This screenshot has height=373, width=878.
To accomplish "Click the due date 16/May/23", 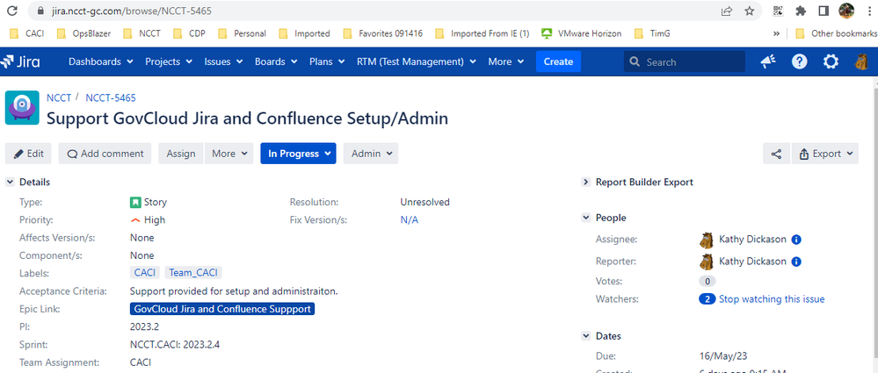I will click(x=723, y=356).
